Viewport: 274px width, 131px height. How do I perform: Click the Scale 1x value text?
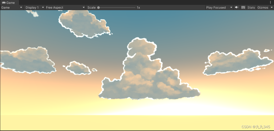coord(138,8)
